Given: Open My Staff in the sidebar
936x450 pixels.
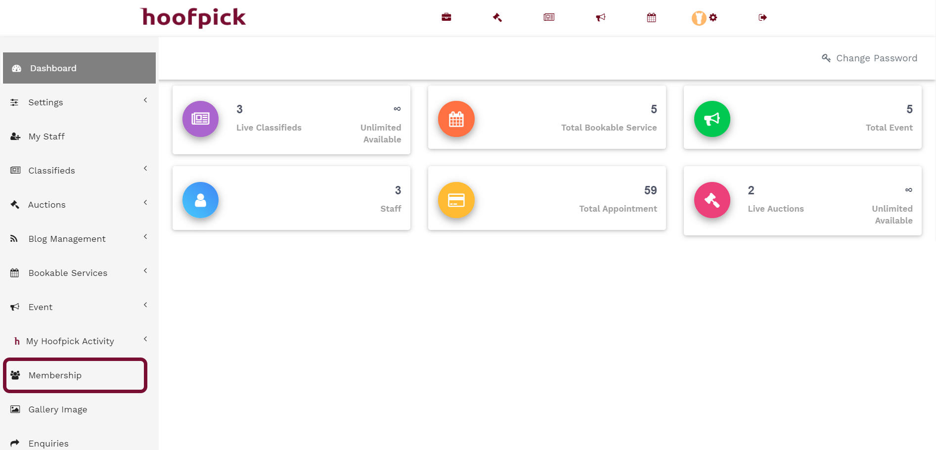Looking at the screenshot, I should pos(79,136).
